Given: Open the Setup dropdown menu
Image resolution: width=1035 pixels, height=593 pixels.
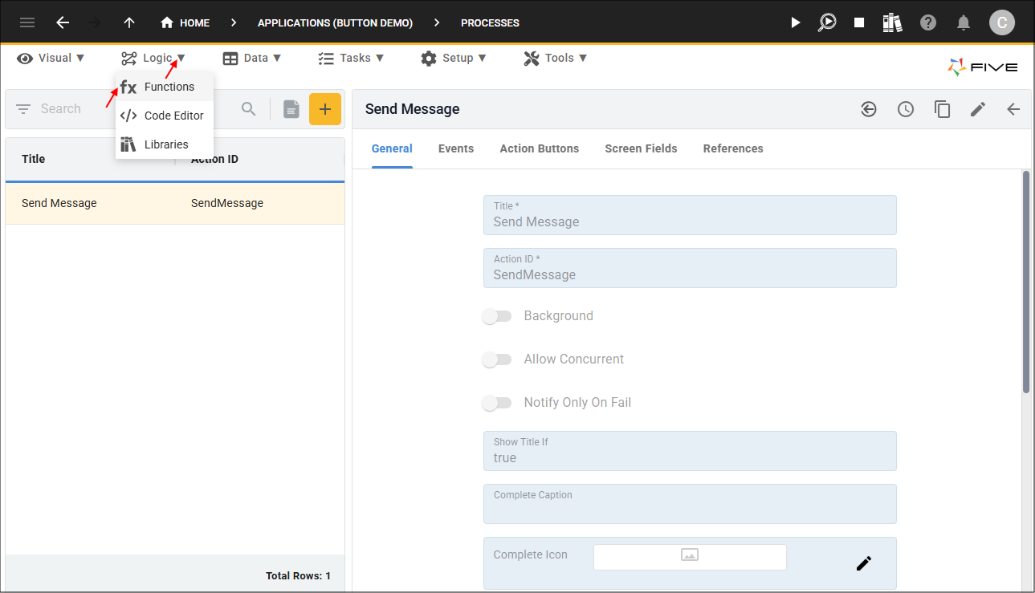Looking at the screenshot, I should [x=454, y=58].
